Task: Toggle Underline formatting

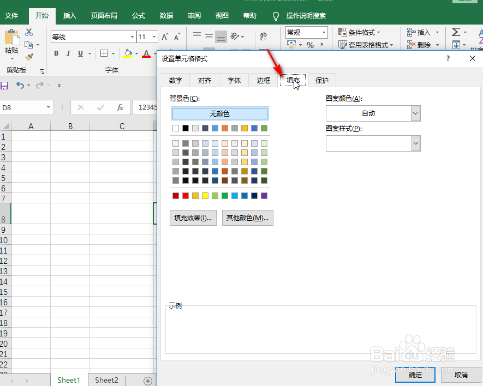Action: [x=80, y=53]
